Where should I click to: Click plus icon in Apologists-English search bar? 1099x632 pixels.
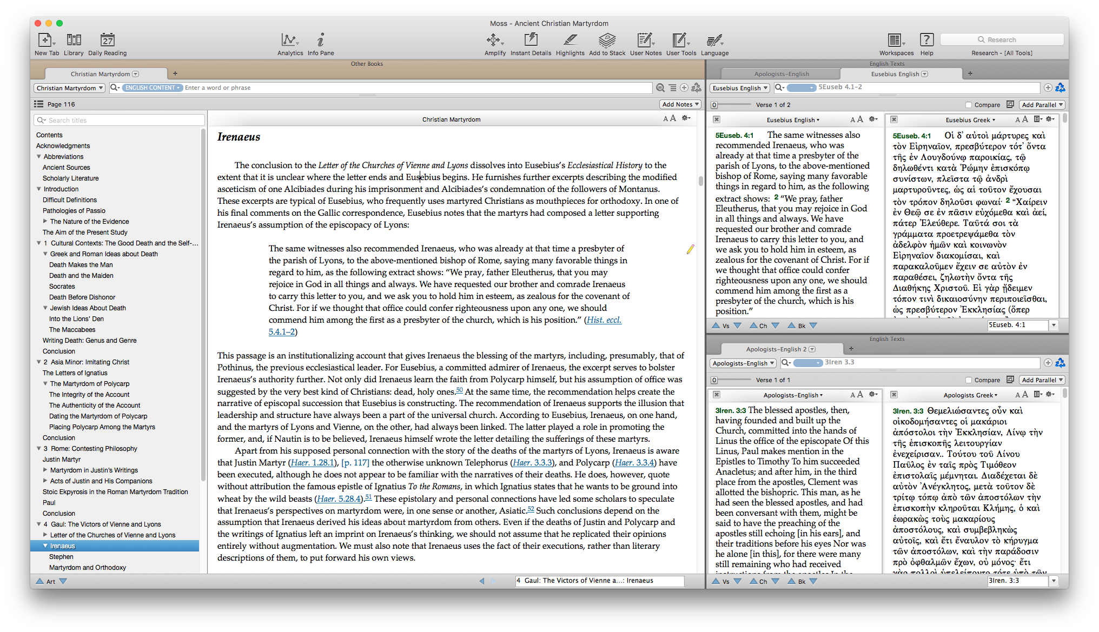[1048, 363]
